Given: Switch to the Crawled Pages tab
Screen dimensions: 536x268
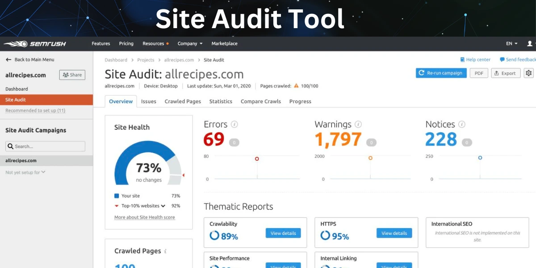Looking at the screenshot, I should [183, 101].
